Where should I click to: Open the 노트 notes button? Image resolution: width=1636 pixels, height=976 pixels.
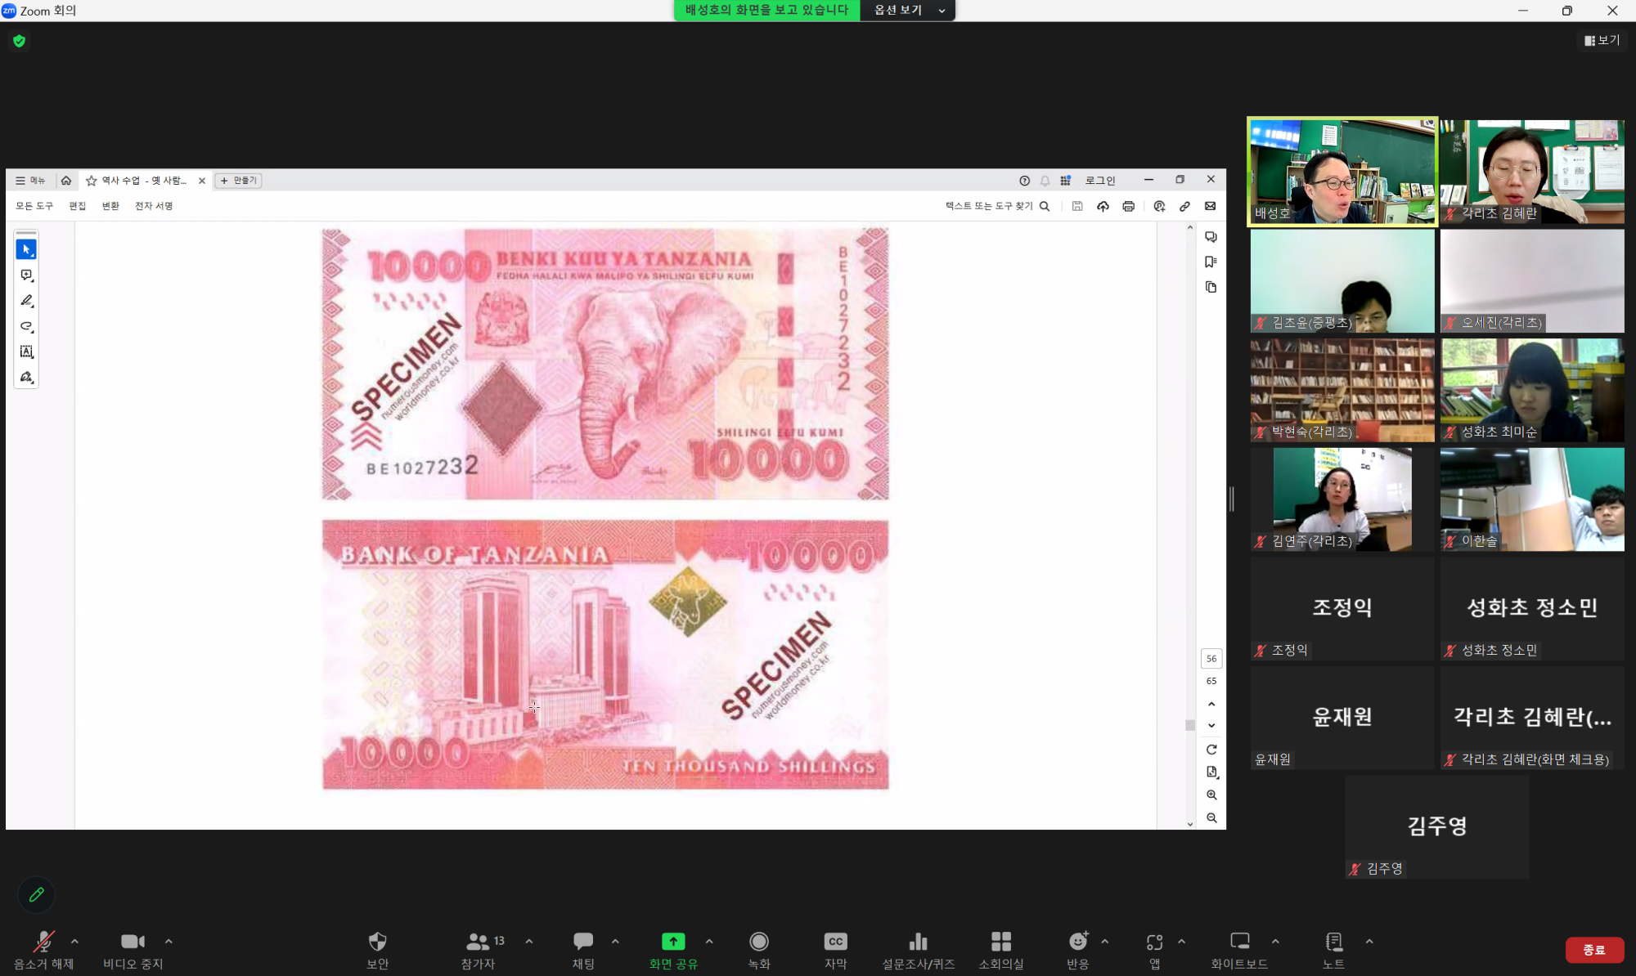(1334, 950)
